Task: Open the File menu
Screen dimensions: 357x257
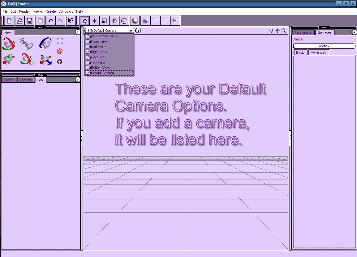Action: [5, 12]
